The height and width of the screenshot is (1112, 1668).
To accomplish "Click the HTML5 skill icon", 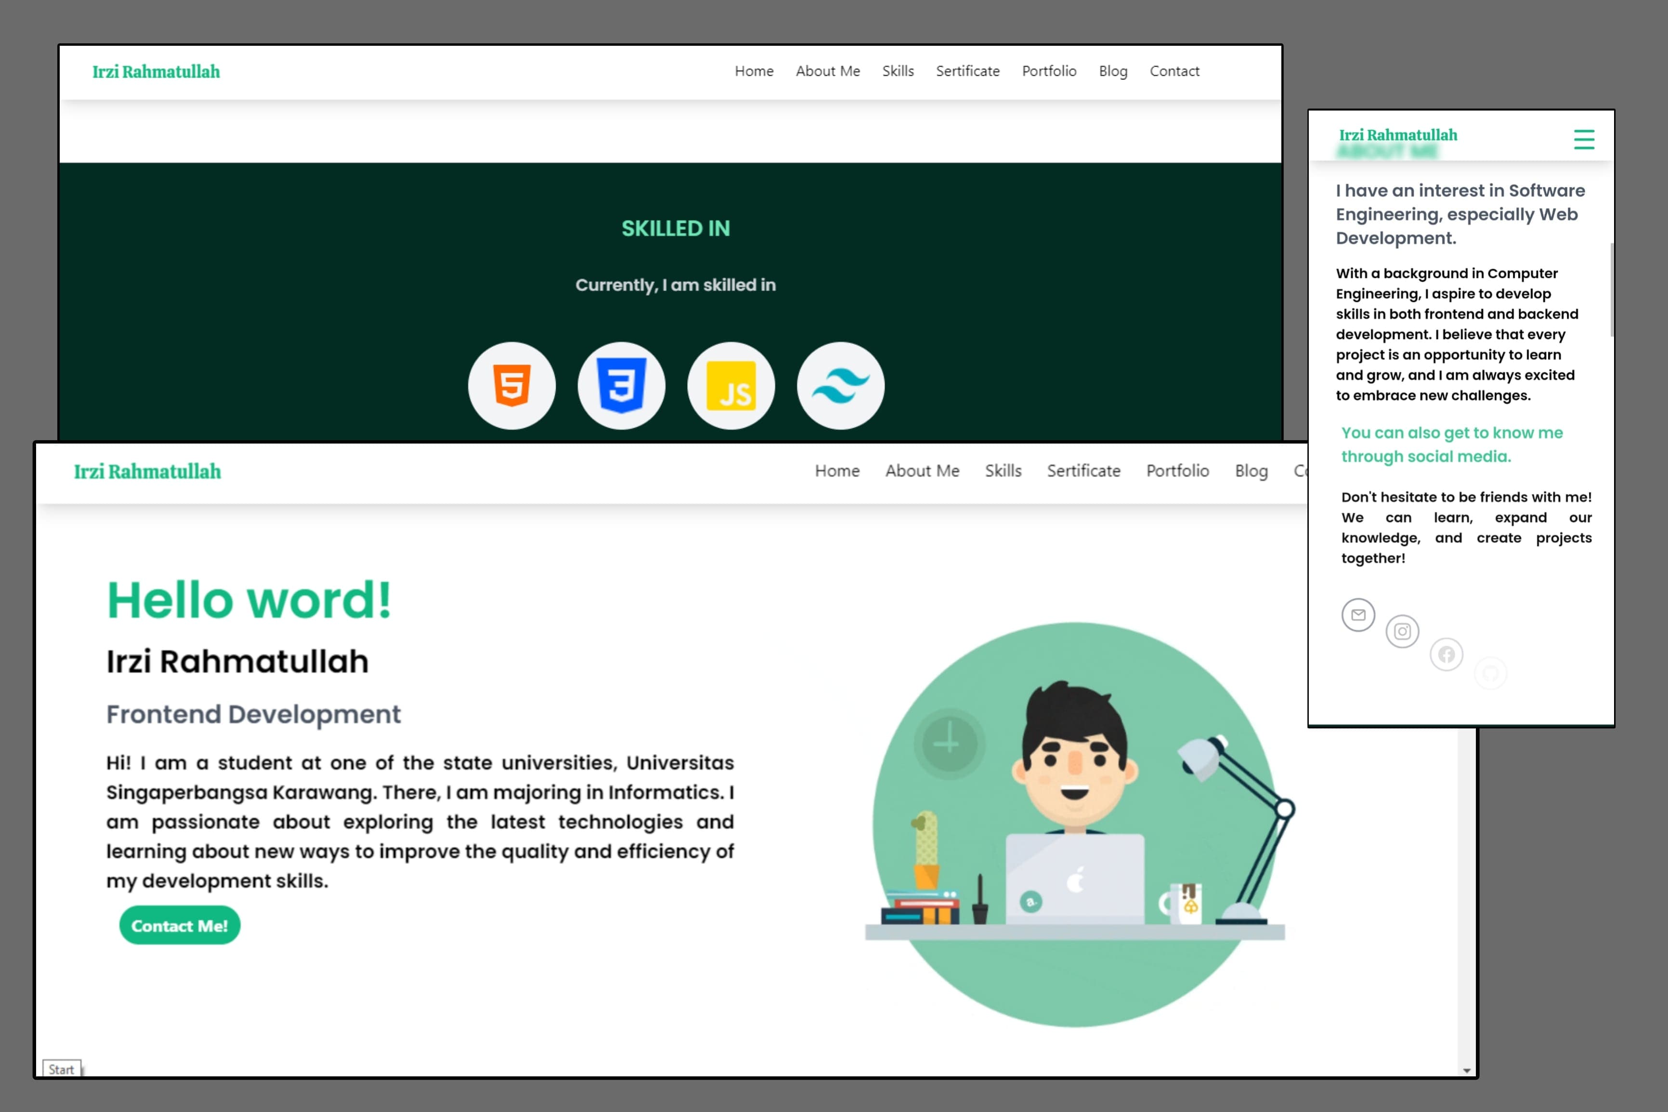I will [x=511, y=385].
